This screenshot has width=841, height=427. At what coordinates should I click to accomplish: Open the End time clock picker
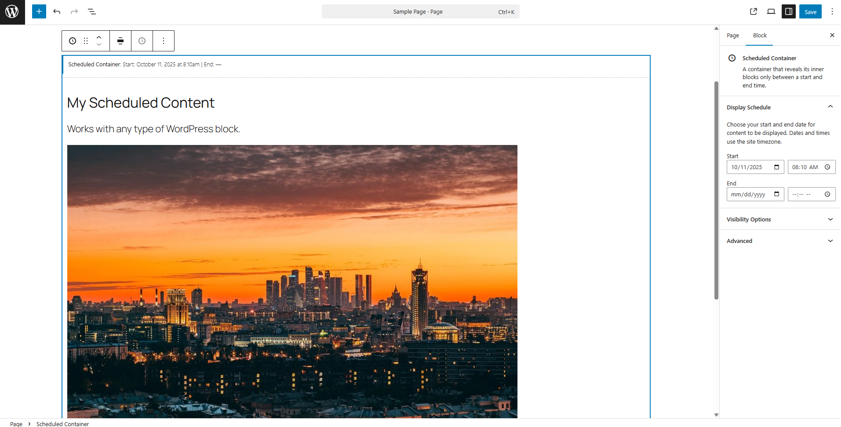828,194
